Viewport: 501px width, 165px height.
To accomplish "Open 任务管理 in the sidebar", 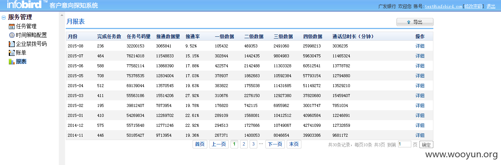I will (x=26, y=26).
